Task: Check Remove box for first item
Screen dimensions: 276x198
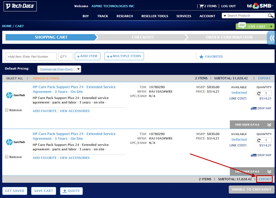Action: coord(7,110)
